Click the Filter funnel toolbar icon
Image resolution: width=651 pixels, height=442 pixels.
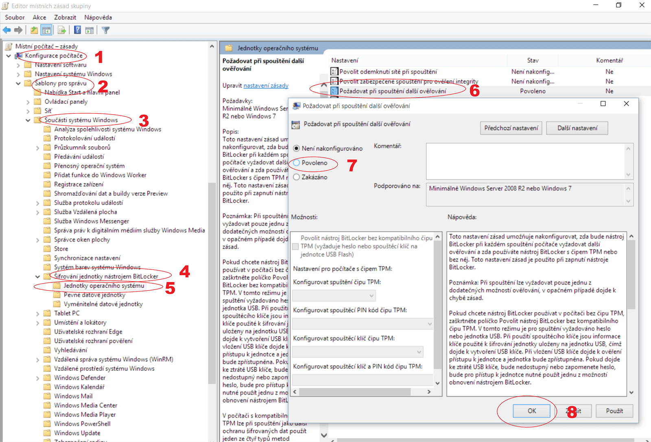tap(106, 30)
